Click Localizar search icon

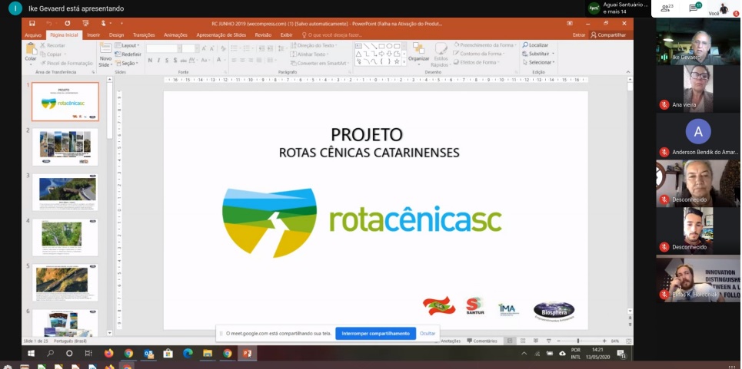click(x=525, y=44)
